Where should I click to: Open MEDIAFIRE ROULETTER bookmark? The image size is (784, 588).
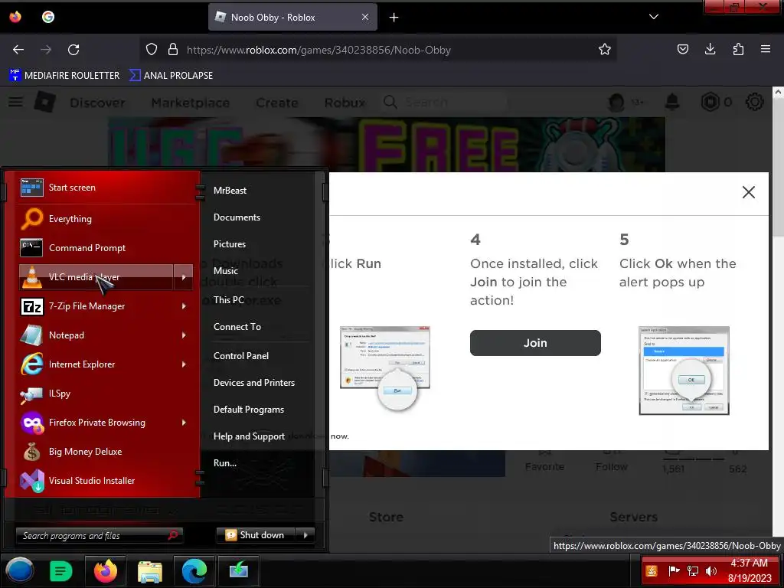pos(64,76)
